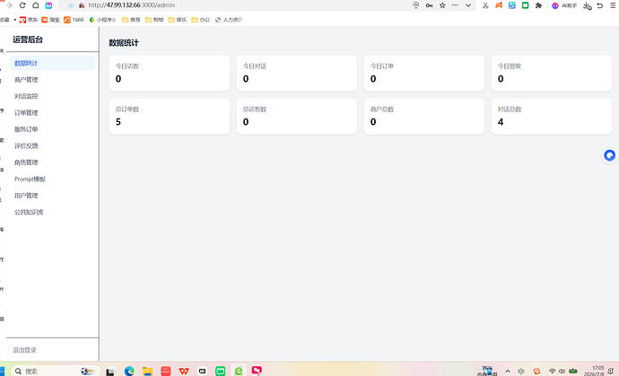Screen dimensions: 619x376
Task: Expand the 办公 bookmarks folder
Action: [201, 20]
